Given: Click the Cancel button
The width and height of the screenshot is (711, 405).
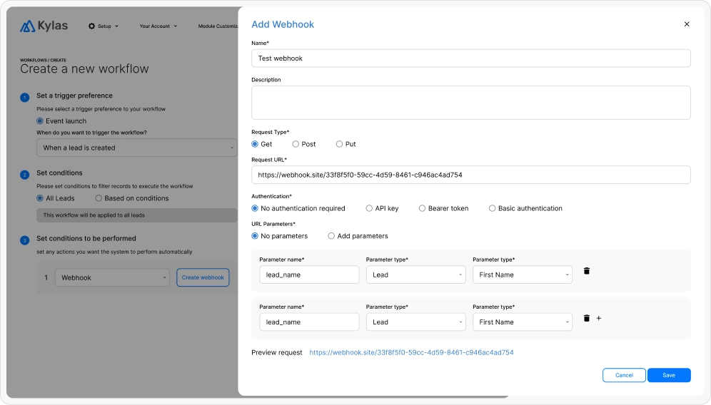Looking at the screenshot, I should 624,375.
